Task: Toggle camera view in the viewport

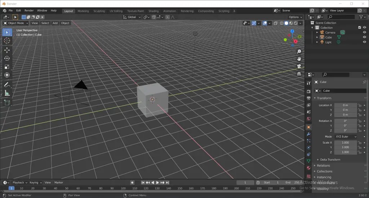Action: coord(299,66)
